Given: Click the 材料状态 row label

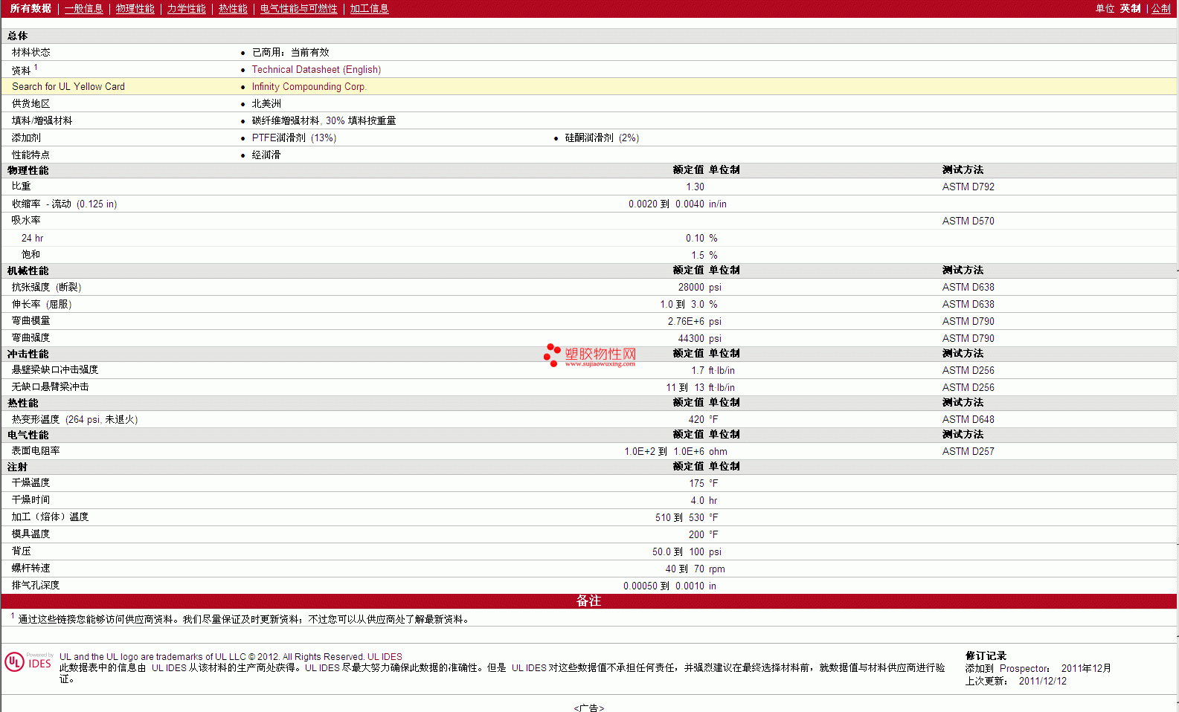Looking at the screenshot, I should (30, 52).
